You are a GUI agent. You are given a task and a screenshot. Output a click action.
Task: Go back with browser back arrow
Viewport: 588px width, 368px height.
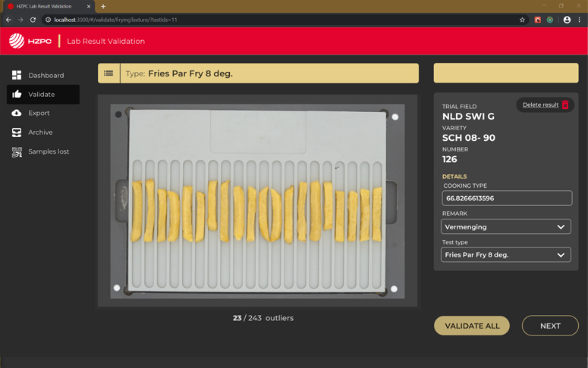click(8, 20)
